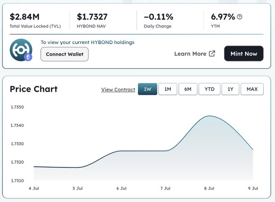The height and width of the screenshot is (202, 275).
Task: Click the Connect Wallet button
Action: click(65, 54)
